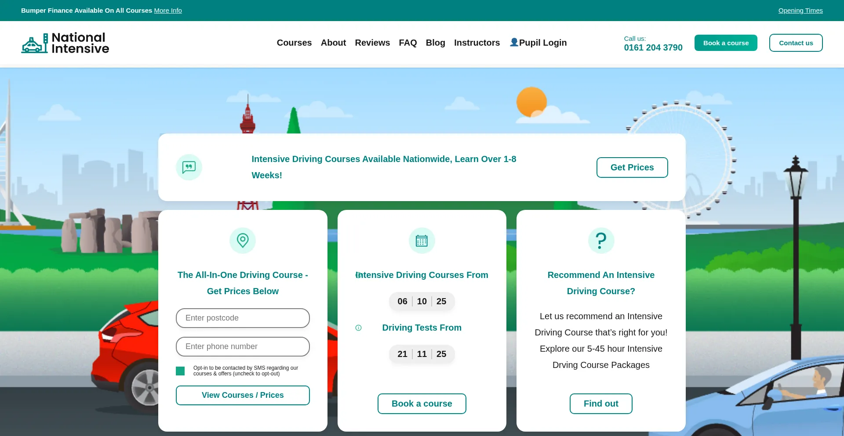Click the calendar icon
The height and width of the screenshot is (436, 844).
pyautogui.click(x=422, y=241)
